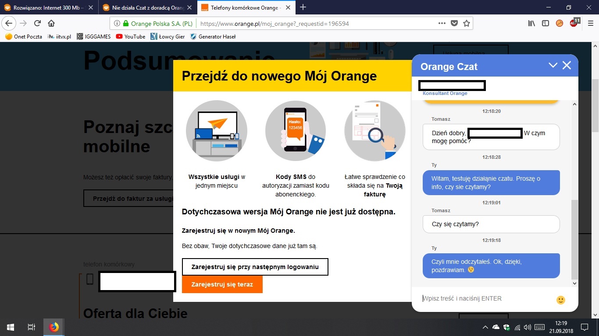Open page actions three-dot menu
Screen dimensions: 599x336
click(442, 24)
